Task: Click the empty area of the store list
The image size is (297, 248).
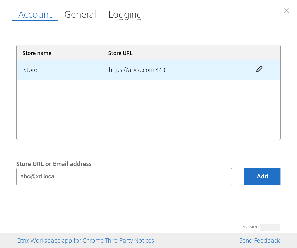Action: point(148,109)
